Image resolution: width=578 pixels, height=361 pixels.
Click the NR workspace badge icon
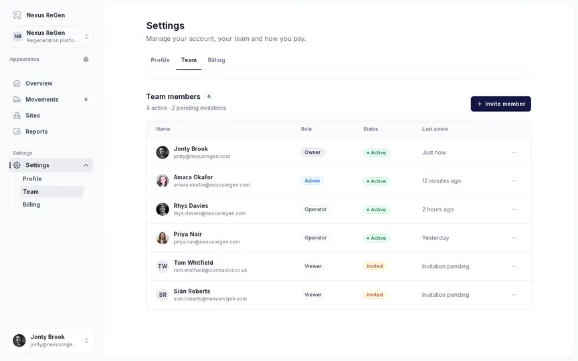point(17,36)
